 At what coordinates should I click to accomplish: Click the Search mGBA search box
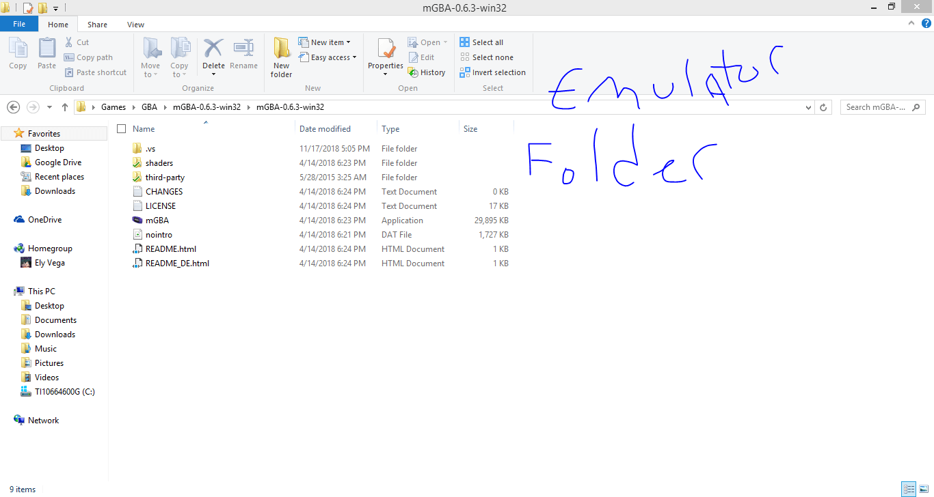883,107
